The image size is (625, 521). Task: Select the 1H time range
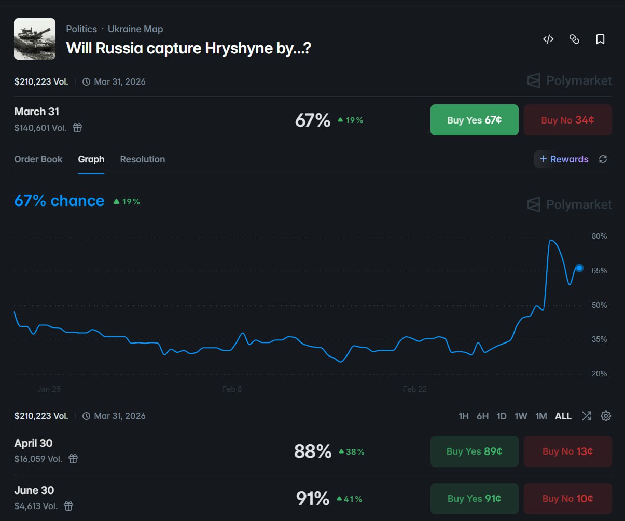[x=463, y=416]
